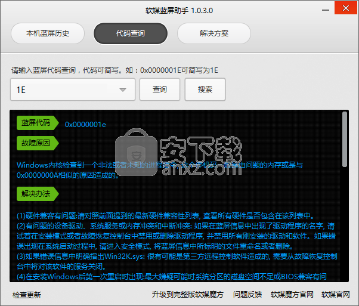Visit 软媒魔方官网 link
The width and height of the screenshot is (359, 306).
click(x=292, y=295)
